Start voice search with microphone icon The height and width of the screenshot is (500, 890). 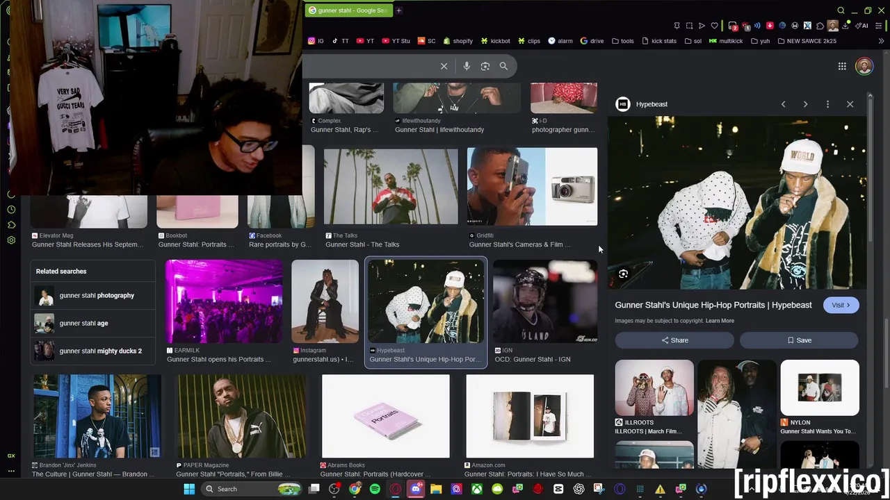click(467, 66)
